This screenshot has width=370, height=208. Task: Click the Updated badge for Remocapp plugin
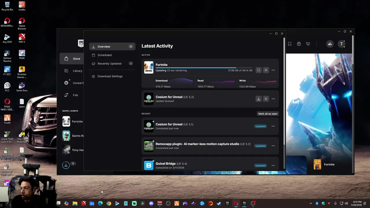pyautogui.click(x=260, y=146)
